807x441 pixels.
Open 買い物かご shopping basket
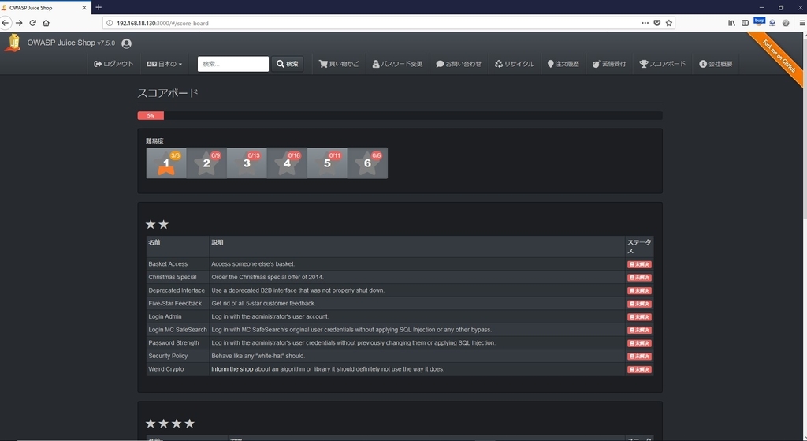[x=339, y=64]
